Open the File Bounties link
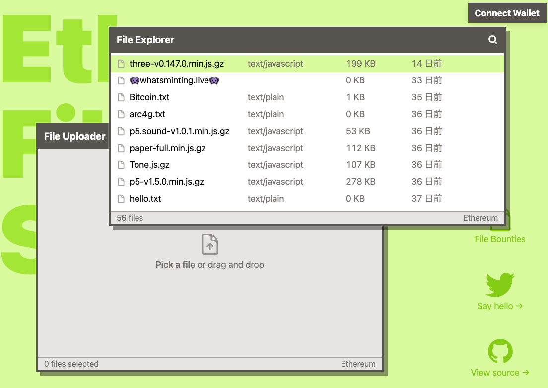Image resolution: width=548 pixels, height=388 pixels. pos(500,239)
